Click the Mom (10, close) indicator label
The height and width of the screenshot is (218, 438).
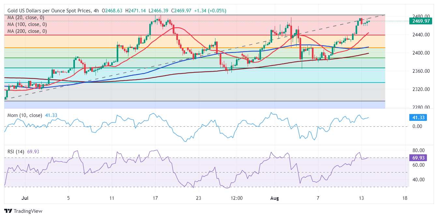pyautogui.click(x=24, y=115)
